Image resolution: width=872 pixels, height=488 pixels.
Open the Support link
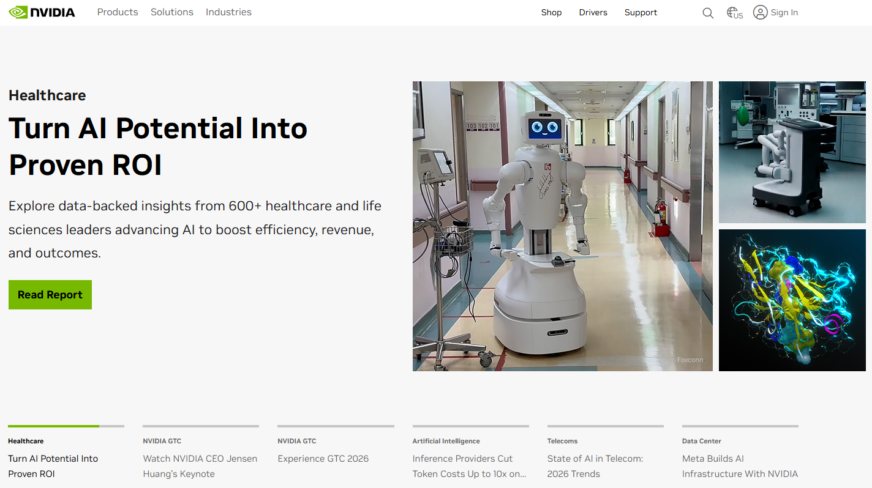tap(641, 12)
